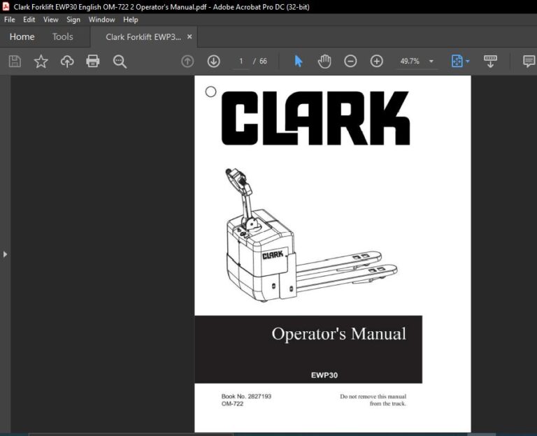
Task: Click the page number input field
Action: tap(241, 61)
